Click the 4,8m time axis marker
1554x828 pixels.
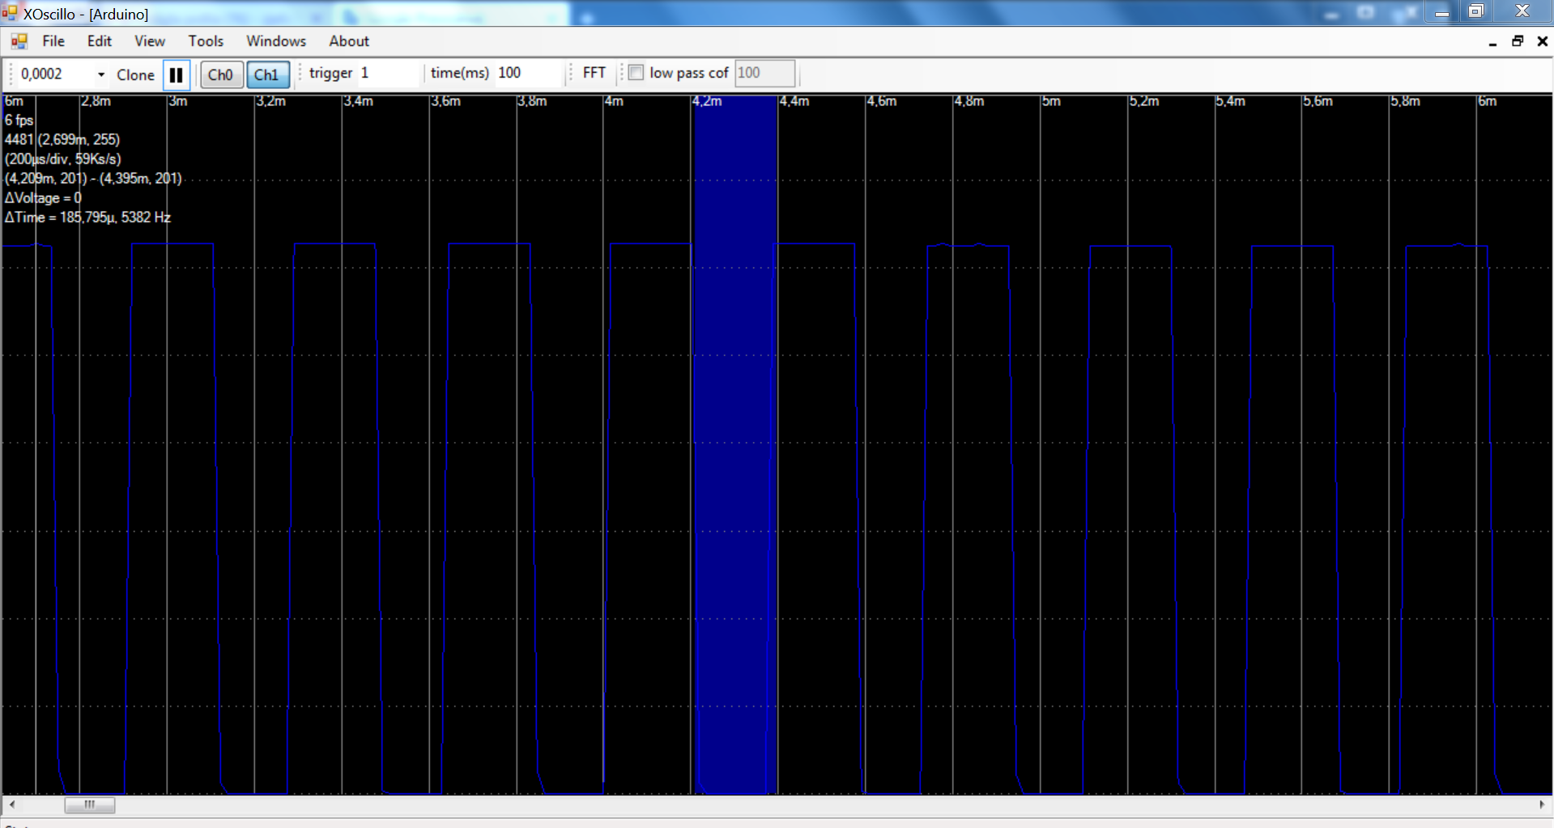[x=969, y=101]
